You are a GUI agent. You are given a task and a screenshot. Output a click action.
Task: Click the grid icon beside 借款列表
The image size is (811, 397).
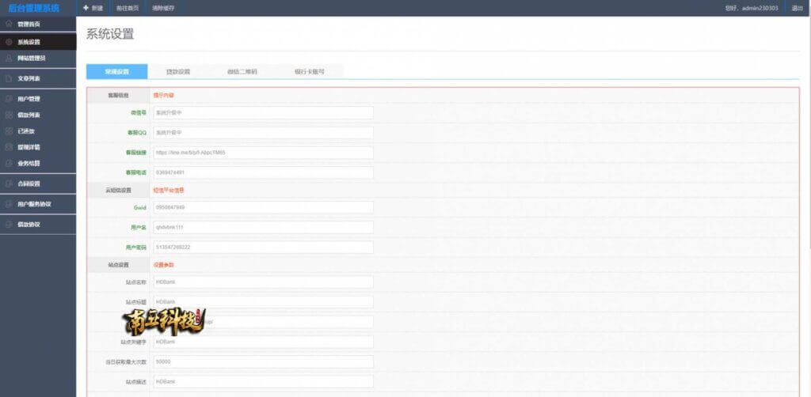8,115
